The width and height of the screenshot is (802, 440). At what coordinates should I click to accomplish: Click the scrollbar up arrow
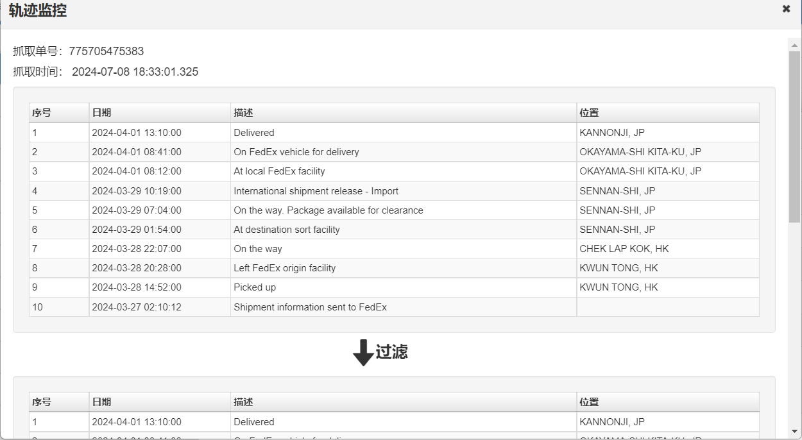pyautogui.click(x=794, y=45)
